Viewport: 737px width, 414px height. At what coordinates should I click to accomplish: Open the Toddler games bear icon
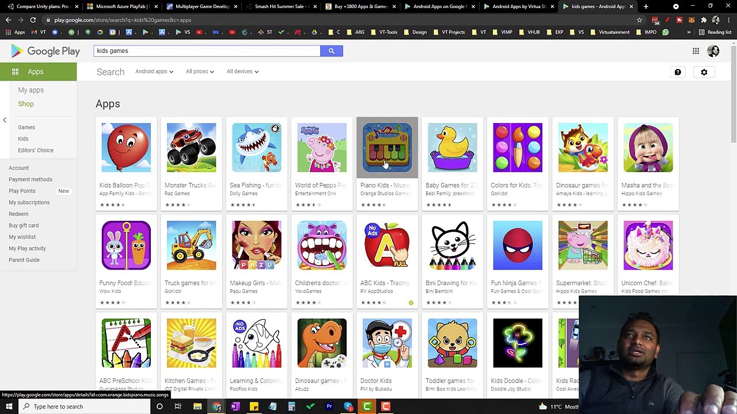click(453, 343)
